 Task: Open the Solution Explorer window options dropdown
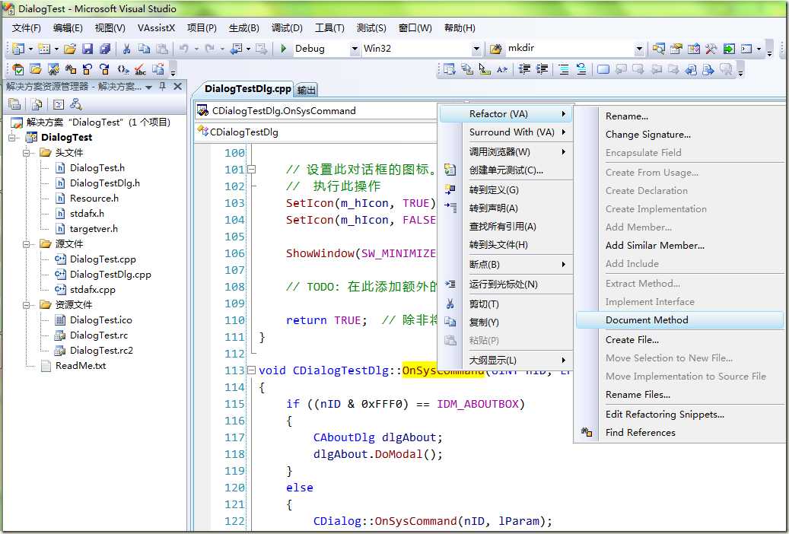point(149,87)
